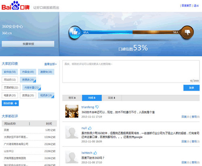
Task: Toggle the 资源全(20) impression tag
Action: [x=28, y=95]
